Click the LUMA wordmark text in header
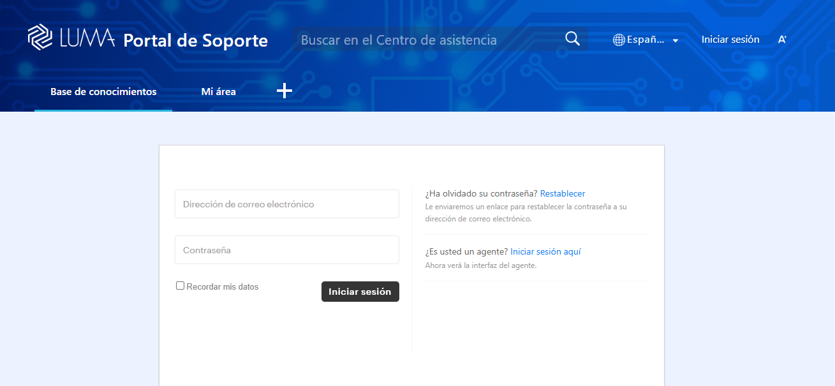 point(87,39)
